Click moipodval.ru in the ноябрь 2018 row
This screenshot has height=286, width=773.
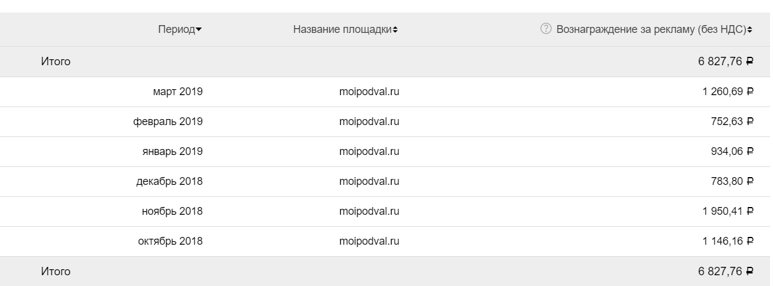pos(369,212)
